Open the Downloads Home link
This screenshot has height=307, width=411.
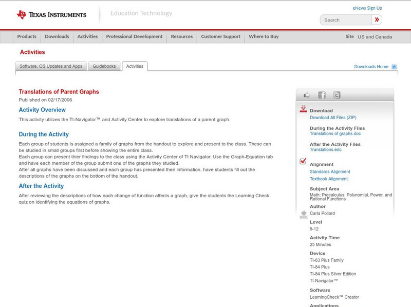pyautogui.click(x=371, y=67)
